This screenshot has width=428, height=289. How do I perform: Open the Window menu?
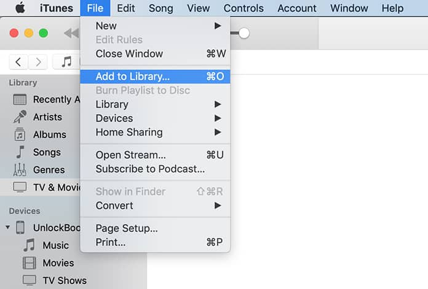pos(349,8)
